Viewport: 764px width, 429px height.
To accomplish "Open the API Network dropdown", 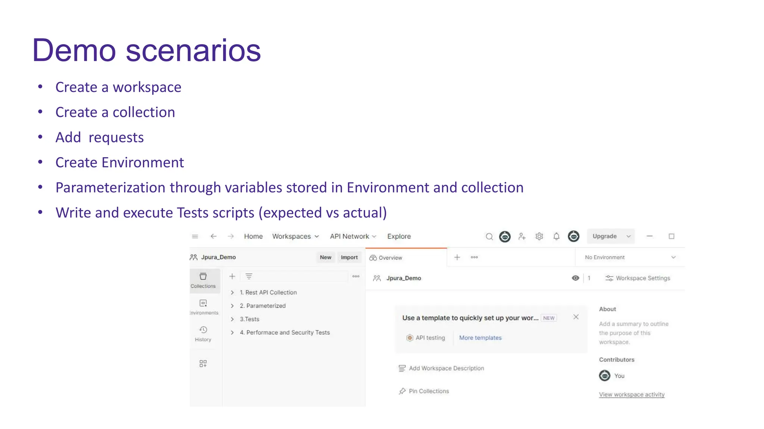I will (353, 236).
